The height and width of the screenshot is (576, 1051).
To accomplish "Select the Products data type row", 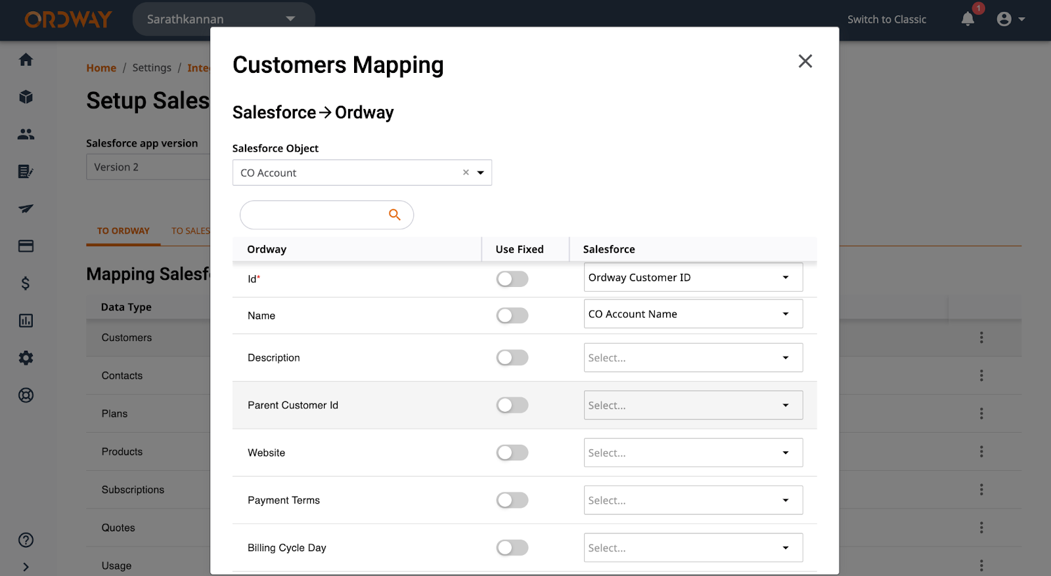I will pyautogui.click(x=122, y=452).
